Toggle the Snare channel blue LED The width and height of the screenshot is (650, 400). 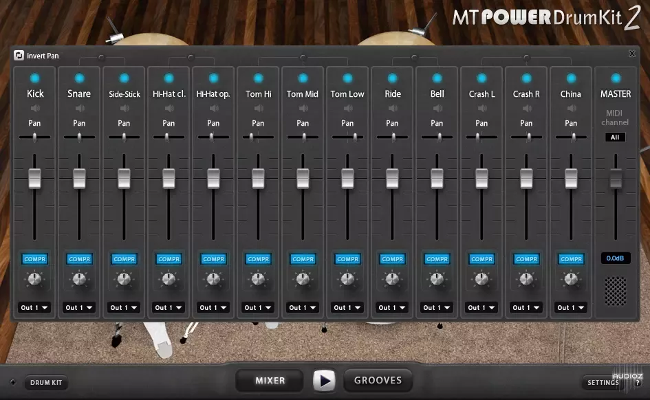coord(80,78)
